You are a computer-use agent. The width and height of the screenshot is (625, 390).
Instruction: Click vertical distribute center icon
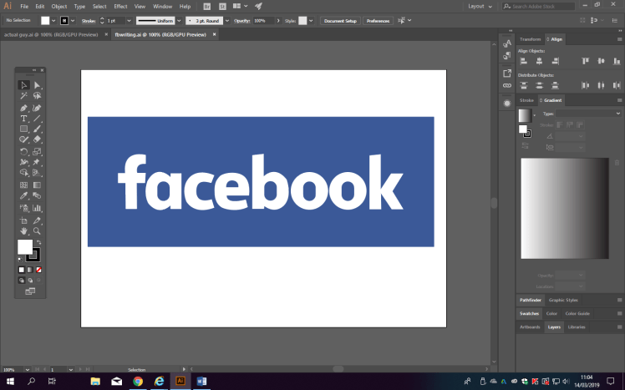click(539, 85)
